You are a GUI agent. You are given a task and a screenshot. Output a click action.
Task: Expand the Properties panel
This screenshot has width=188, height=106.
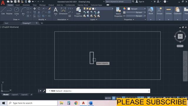[x=129, y=19]
